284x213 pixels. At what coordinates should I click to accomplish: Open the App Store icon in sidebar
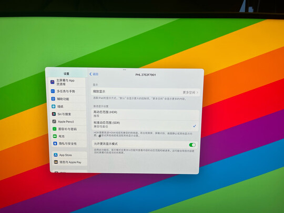click(56, 155)
